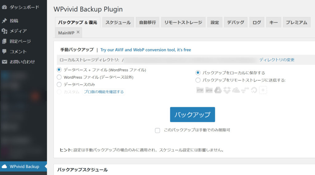This screenshot has height=175, width=315.
Task: Open the AVIF and WebP conversion tool link
Action: [x=146, y=50]
